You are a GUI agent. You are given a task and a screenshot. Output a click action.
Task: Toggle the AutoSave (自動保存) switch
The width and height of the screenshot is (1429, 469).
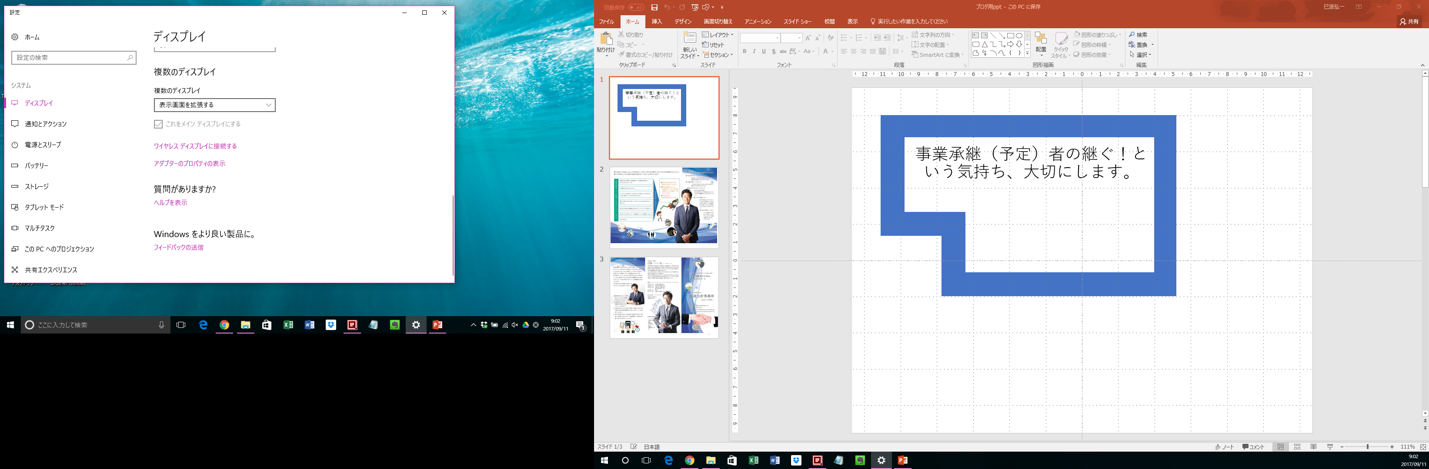(636, 7)
